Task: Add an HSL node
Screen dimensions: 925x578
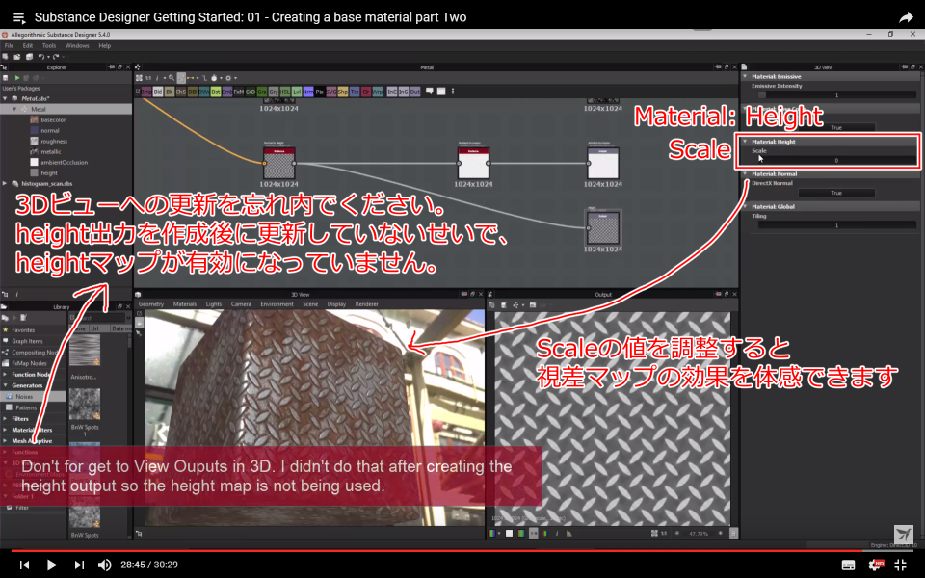Action: 285,92
